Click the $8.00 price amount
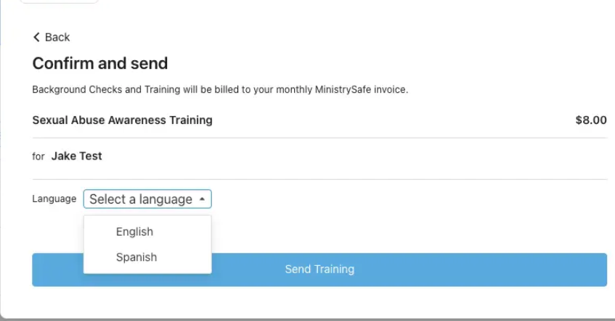The height and width of the screenshot is (321, 615). click(x=590, y=120)
